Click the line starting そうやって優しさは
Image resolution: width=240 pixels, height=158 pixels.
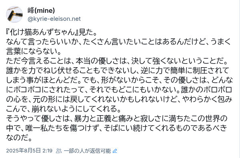(117, 118)
